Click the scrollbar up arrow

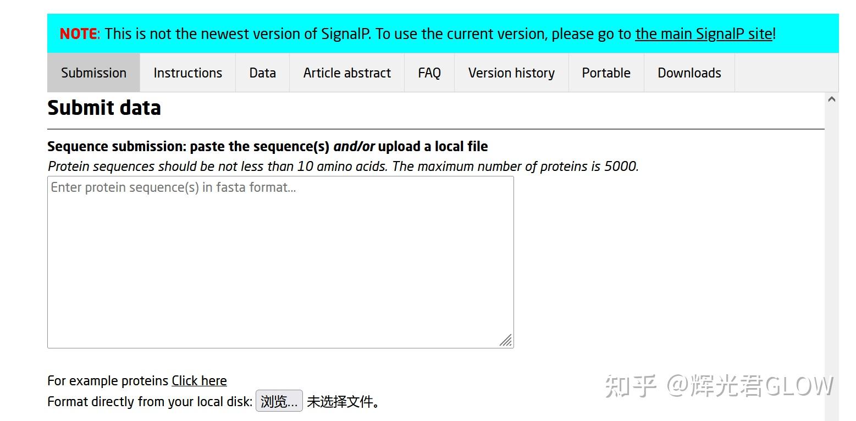point(831,99)
